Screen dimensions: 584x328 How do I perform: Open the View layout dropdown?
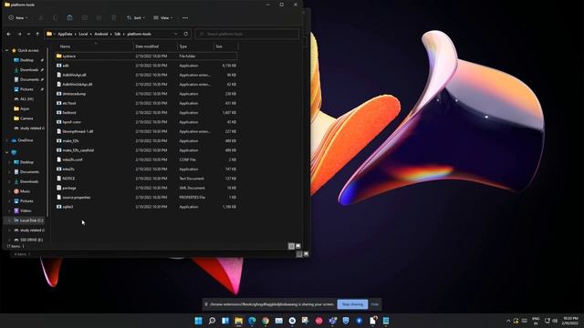[163, 18]
